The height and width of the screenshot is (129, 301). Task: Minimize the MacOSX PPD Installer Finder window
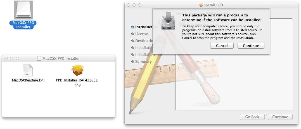click(12, 58)
